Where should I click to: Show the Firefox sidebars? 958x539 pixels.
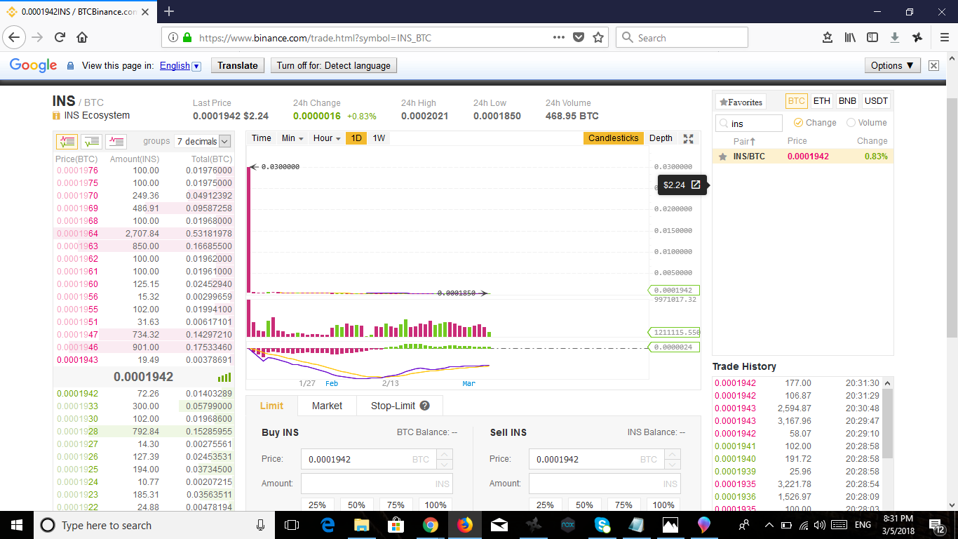(872, 37)
